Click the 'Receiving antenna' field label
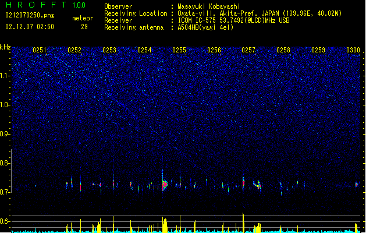This screenshot has width=366, height=233. 134,27
